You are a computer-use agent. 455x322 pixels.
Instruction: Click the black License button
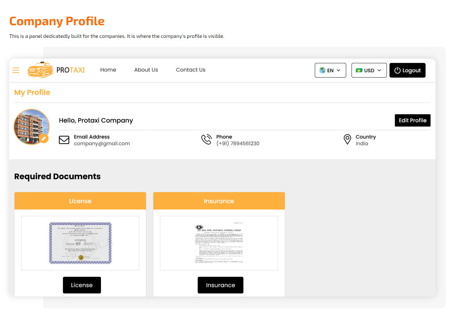tap(82, 285)
